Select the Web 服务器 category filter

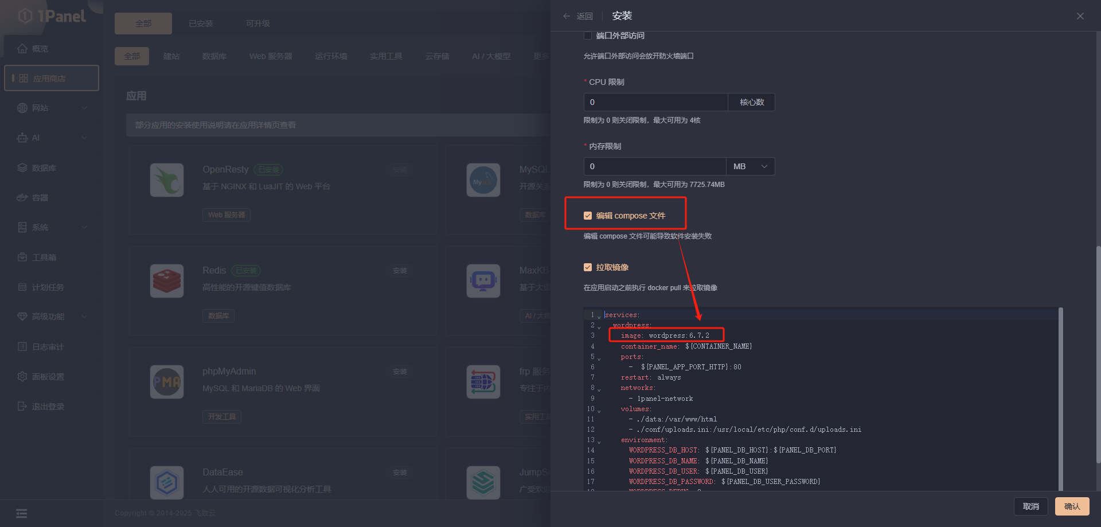coord(271,56)
